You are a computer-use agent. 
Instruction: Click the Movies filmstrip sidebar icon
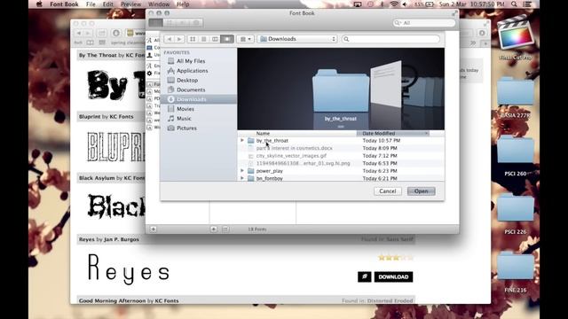tap(171, 109)
